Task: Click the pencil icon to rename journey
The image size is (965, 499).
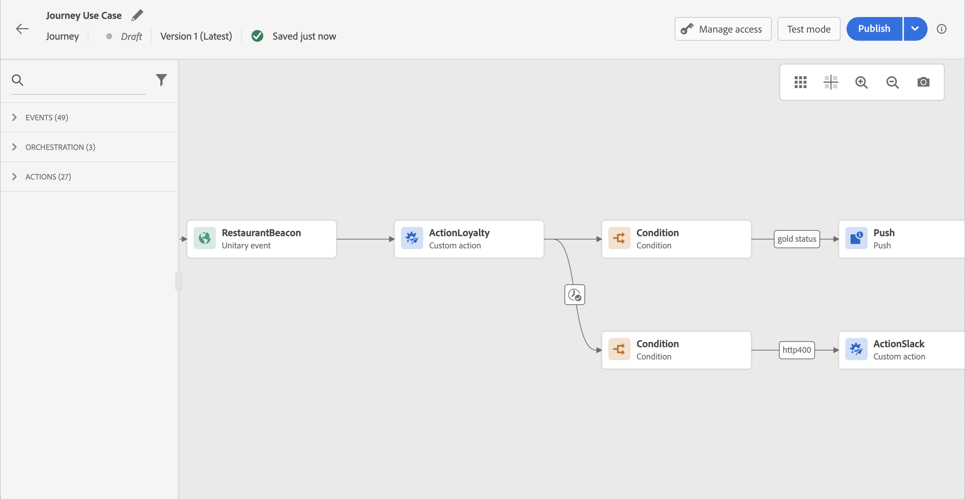Action: point(137,15)
